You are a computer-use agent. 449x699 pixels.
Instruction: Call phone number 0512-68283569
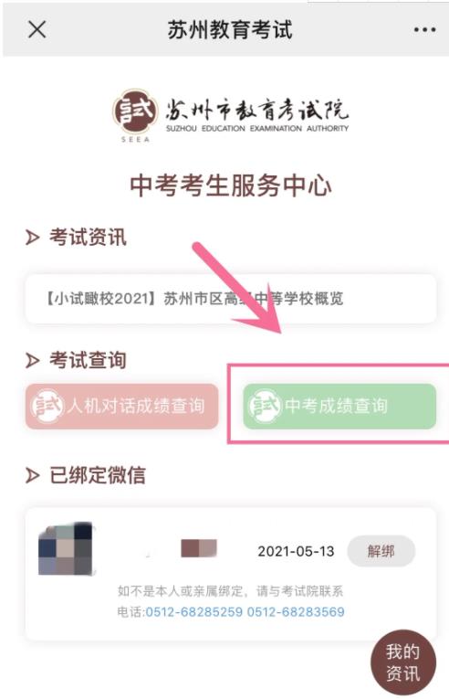pos(296,611)
